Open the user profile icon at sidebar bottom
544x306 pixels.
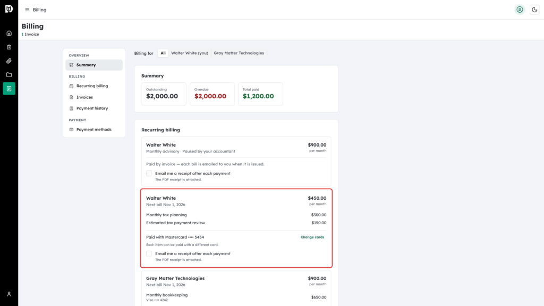[x=9, y=294]
